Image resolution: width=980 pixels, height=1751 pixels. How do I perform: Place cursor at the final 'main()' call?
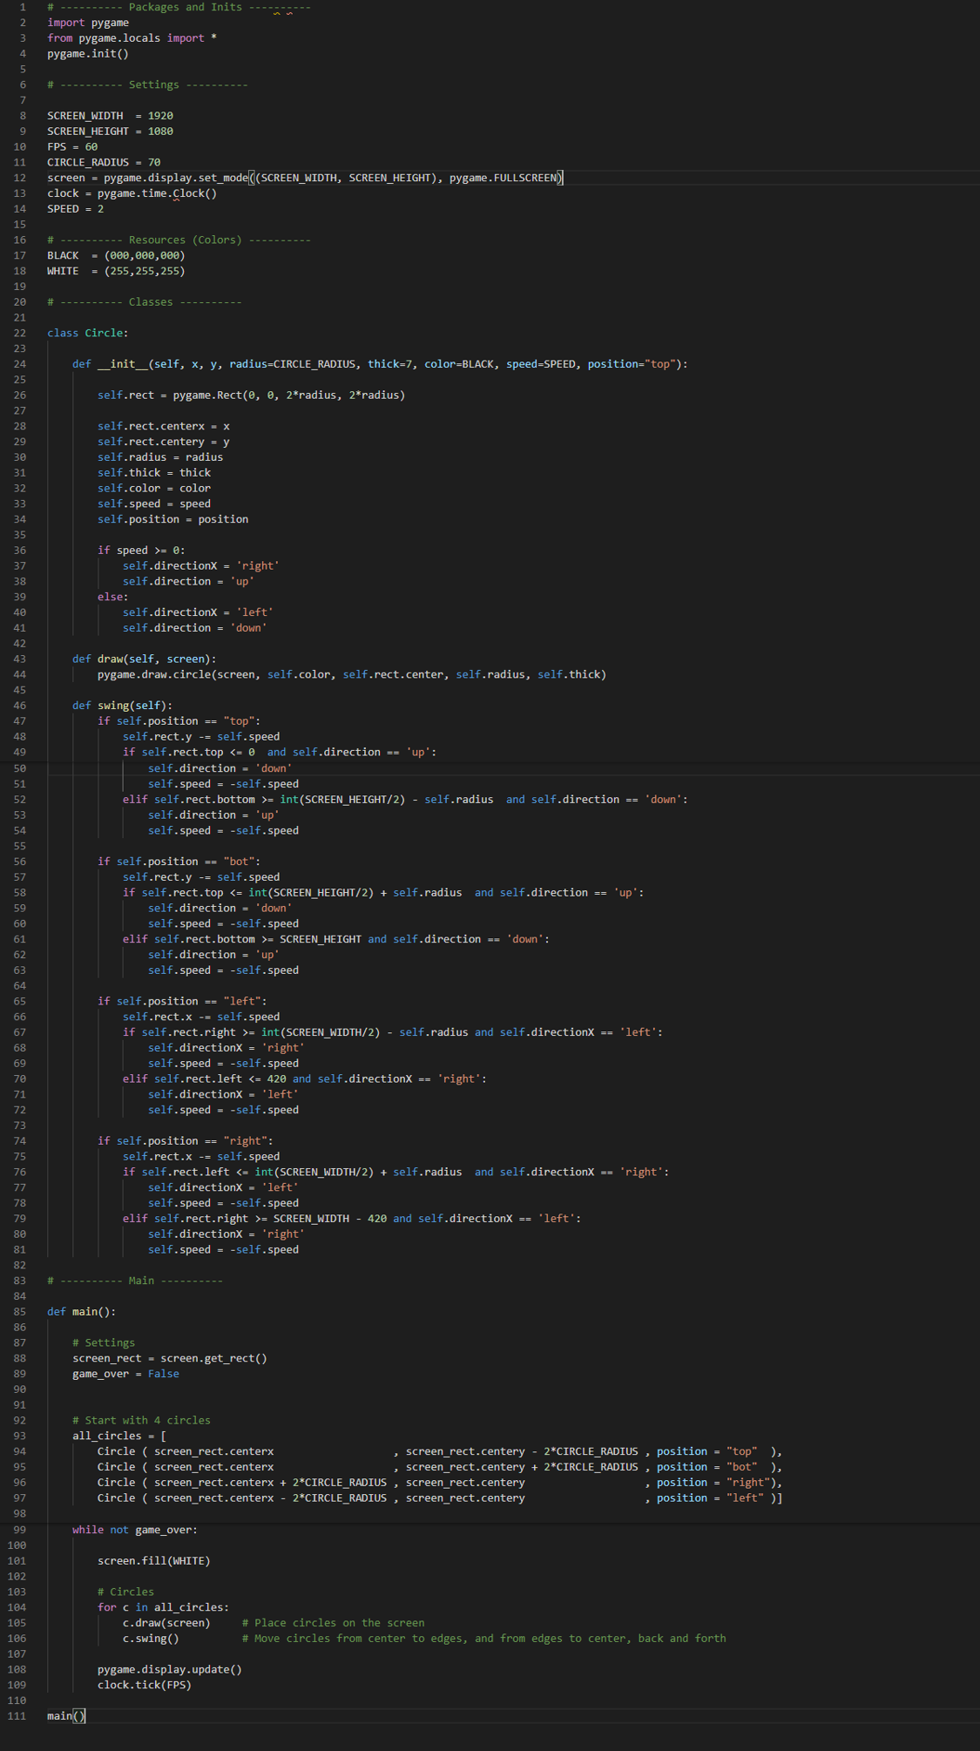[66, 1715]
